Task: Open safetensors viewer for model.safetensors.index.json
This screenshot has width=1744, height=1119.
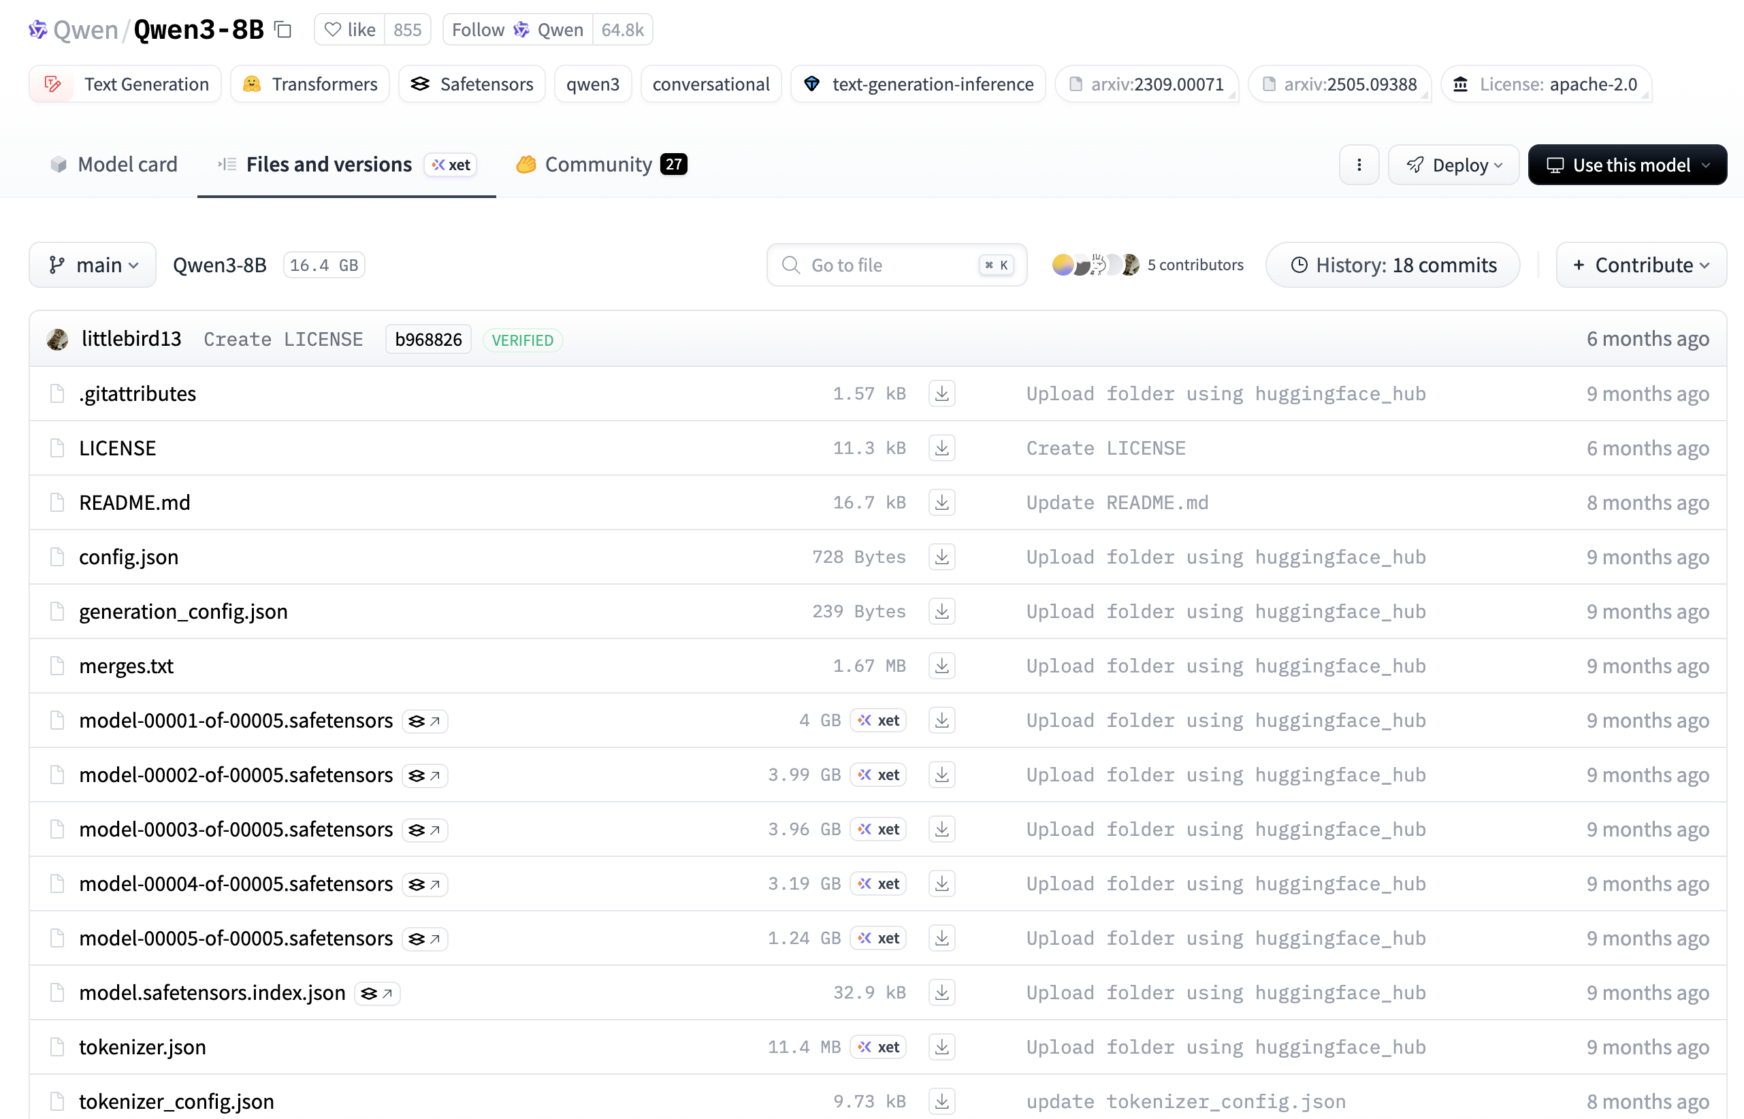Action: [x=378, y=993]
